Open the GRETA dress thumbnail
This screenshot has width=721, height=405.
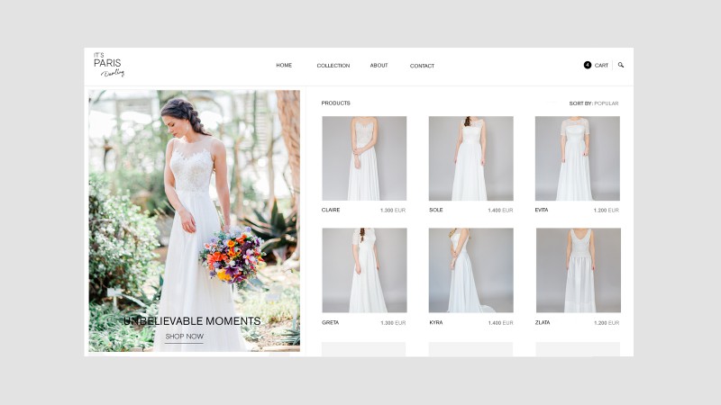point(364,271)
